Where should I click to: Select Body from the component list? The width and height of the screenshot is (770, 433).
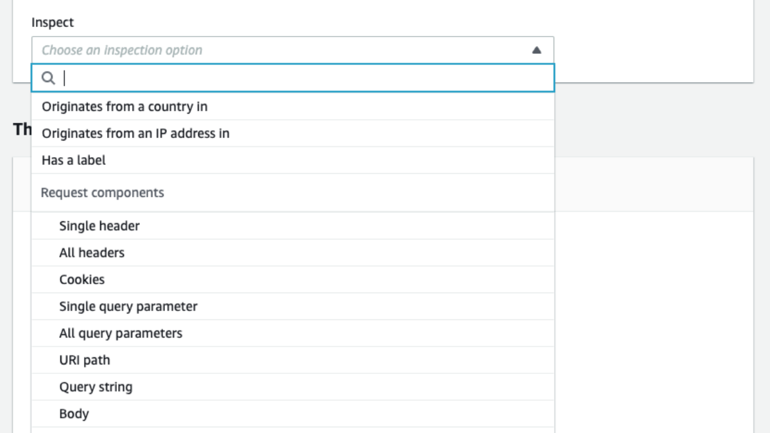click(74, 414)
